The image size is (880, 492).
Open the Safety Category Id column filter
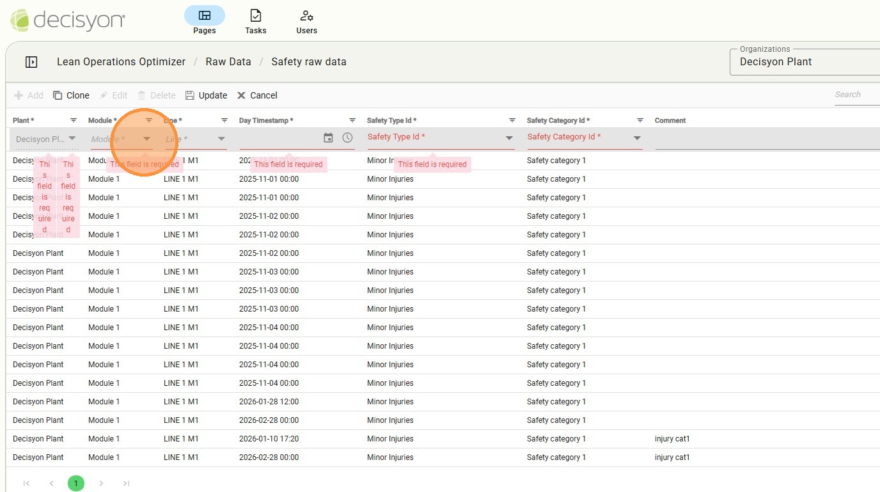[x=640, y=120]
